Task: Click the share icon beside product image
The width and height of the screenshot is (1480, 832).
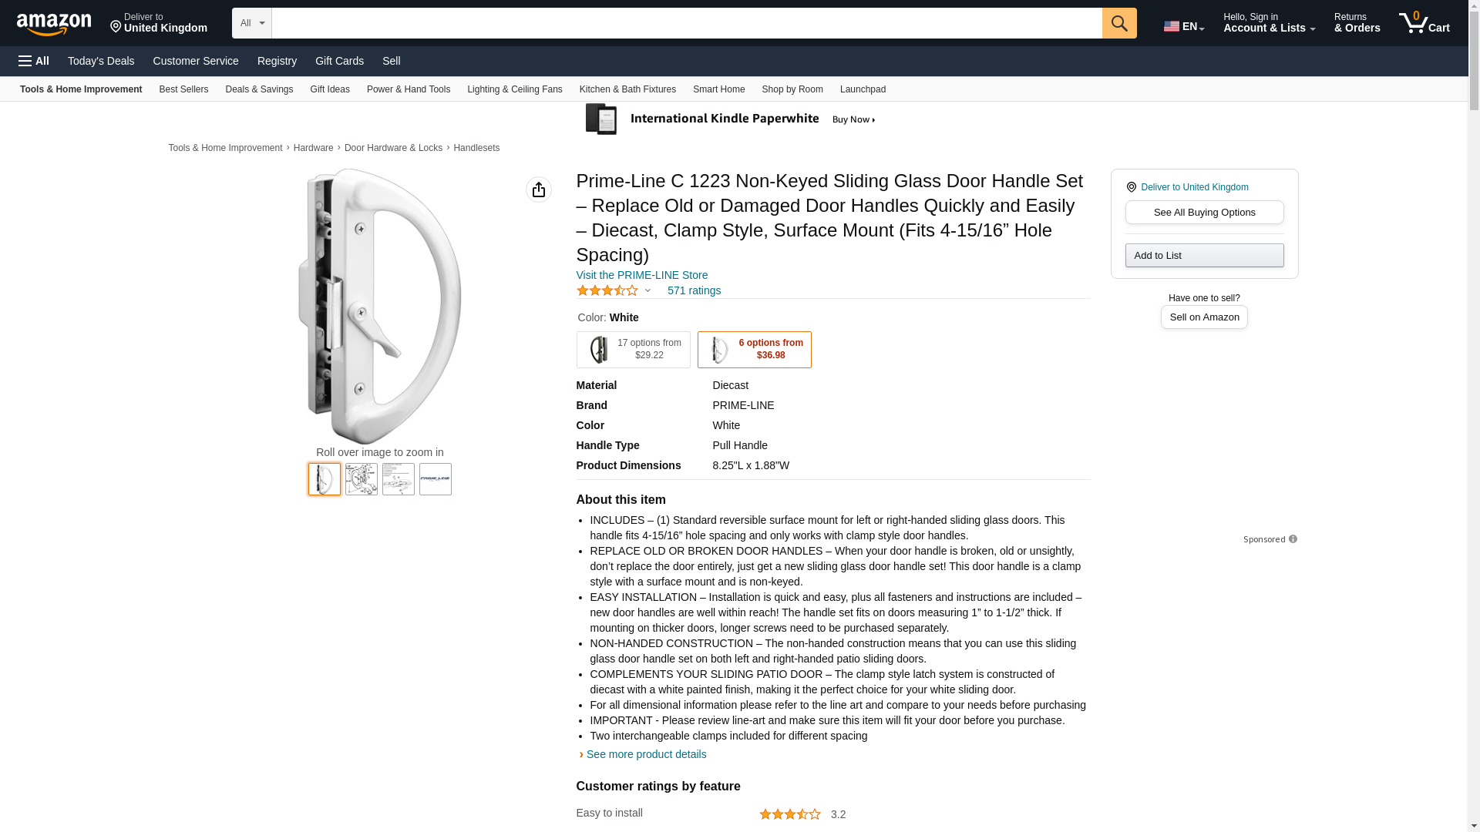Action: [539, 190]
